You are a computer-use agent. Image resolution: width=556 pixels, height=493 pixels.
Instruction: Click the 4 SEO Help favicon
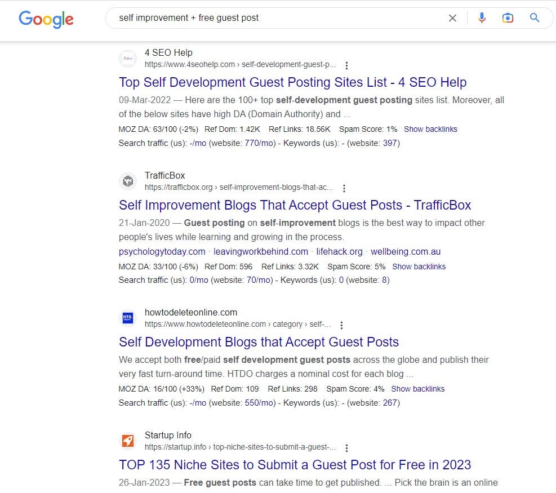pyautogui.click(x=128, y=59)
